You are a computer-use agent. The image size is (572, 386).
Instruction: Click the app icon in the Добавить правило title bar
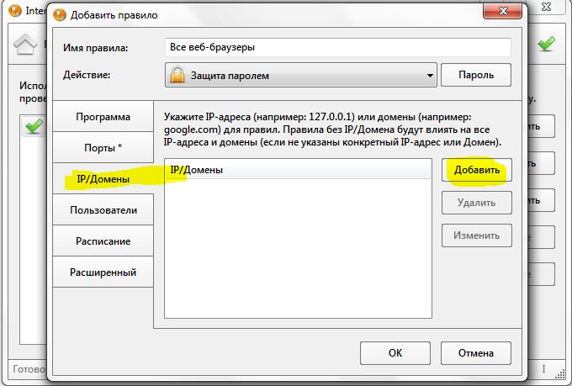[59, 16]
